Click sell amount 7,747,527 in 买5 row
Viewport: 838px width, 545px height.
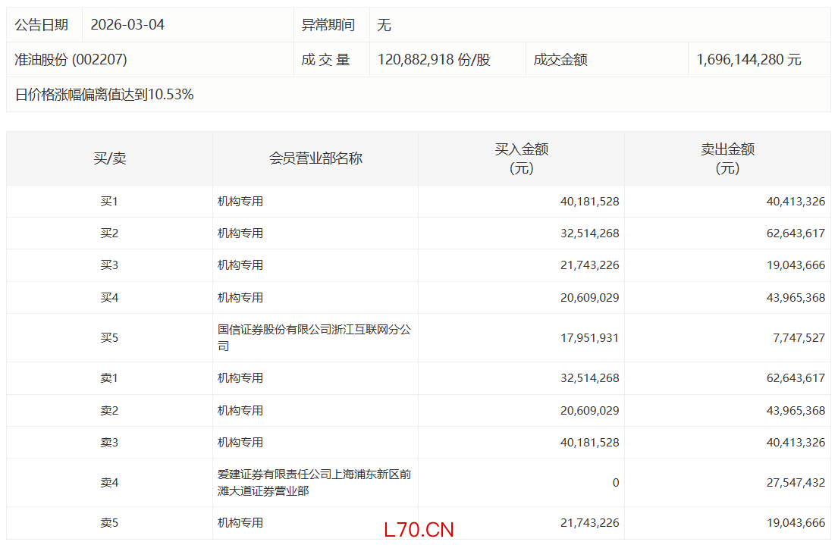[x=799, y=338]
